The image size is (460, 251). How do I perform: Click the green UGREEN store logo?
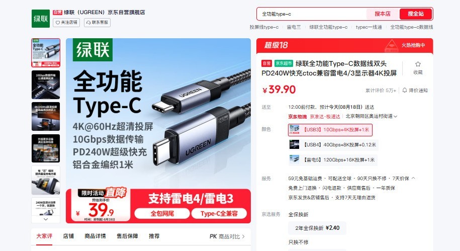coord(41,19)
